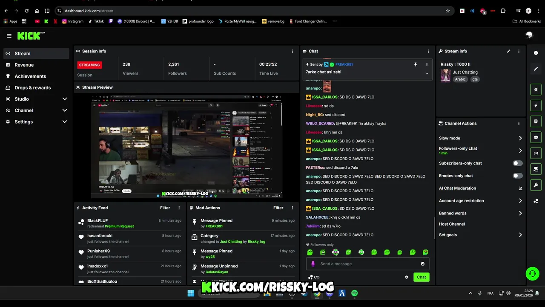The height and width of the screenshot is (307, 545).
Task: Expand the Settings sidebar section
Action: coord(65,122)
